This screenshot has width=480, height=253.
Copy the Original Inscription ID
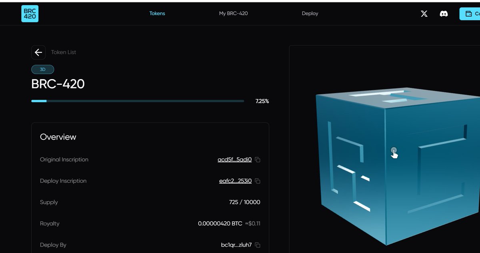pyautogui.click(x=258, y=160)
